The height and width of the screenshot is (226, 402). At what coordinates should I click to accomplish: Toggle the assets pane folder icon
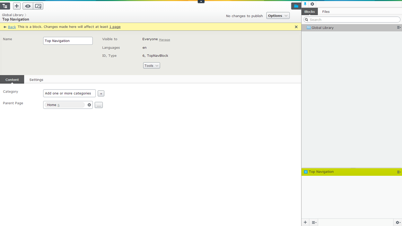click(x=296, y=6)
